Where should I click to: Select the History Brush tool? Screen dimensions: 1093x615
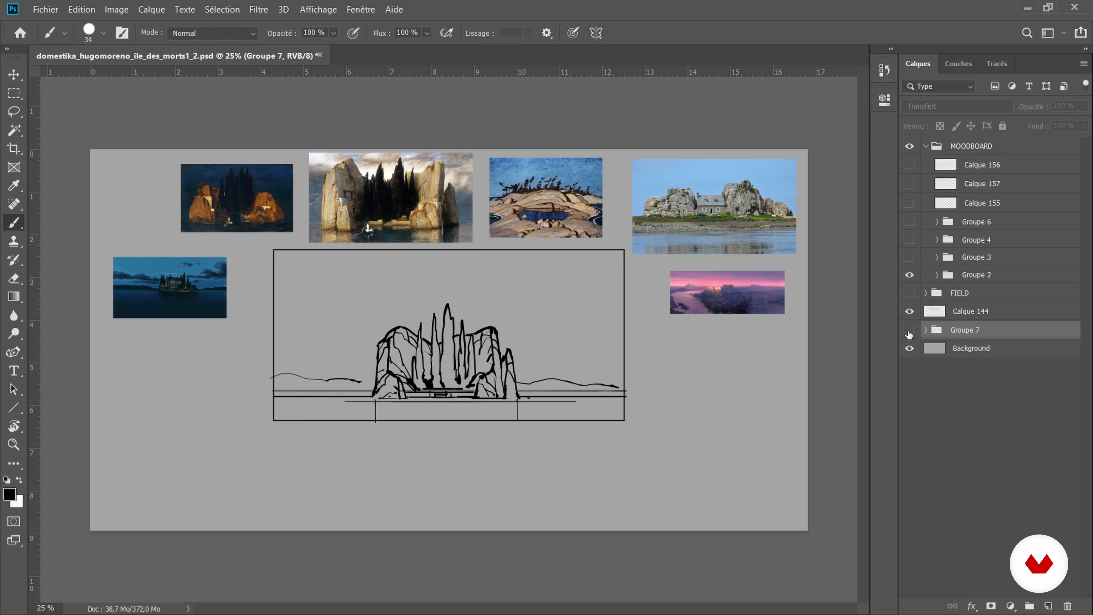click(14, 260)
